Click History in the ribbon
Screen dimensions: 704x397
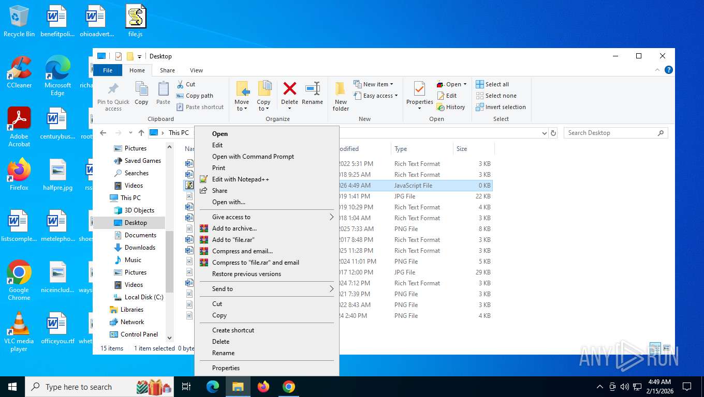tap(451, 107)
